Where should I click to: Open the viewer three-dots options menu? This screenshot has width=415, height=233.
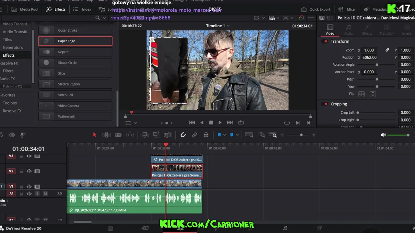[x=311, y=18]
